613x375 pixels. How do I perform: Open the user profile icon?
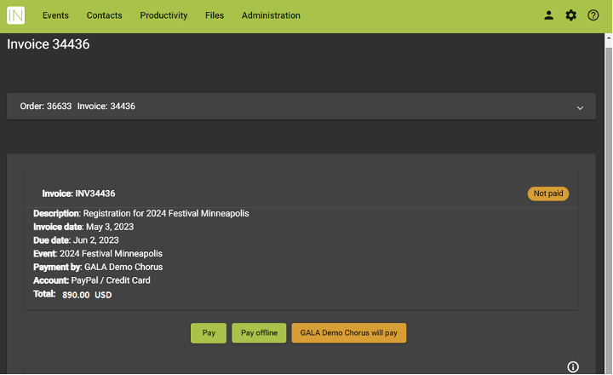tap(548, 15)
